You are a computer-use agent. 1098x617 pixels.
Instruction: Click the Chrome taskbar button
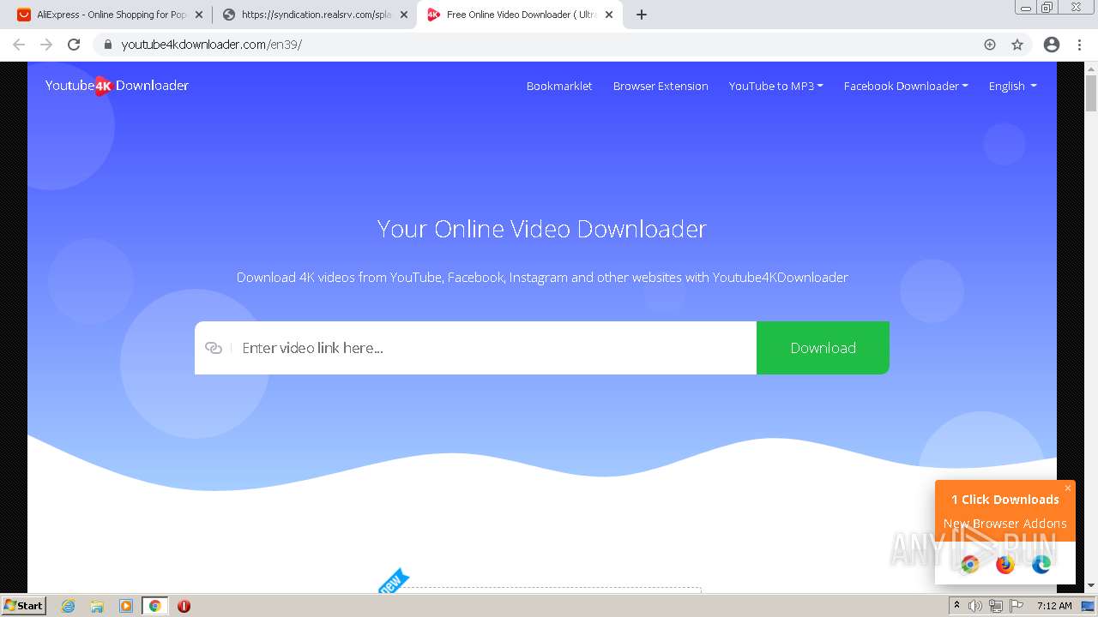154,606
